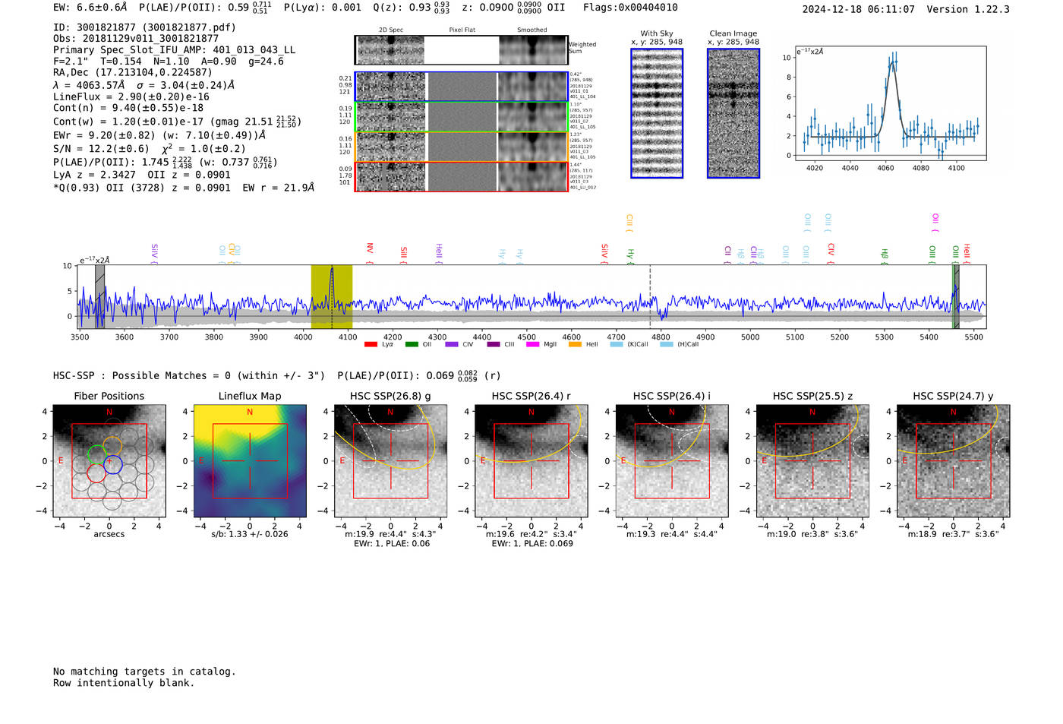Click the purple SiIV marker near 3670
The image size is (1063, 724).
[155, 254]
